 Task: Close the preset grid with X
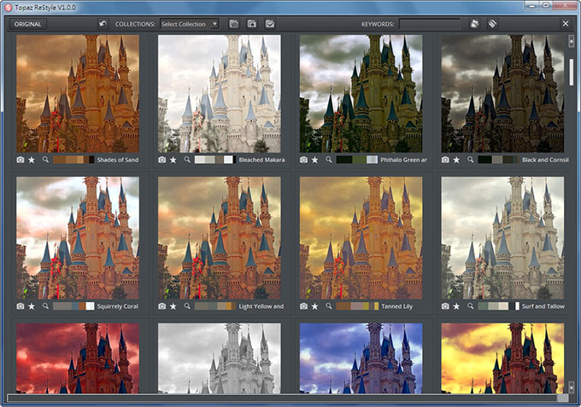pos(566,24)
